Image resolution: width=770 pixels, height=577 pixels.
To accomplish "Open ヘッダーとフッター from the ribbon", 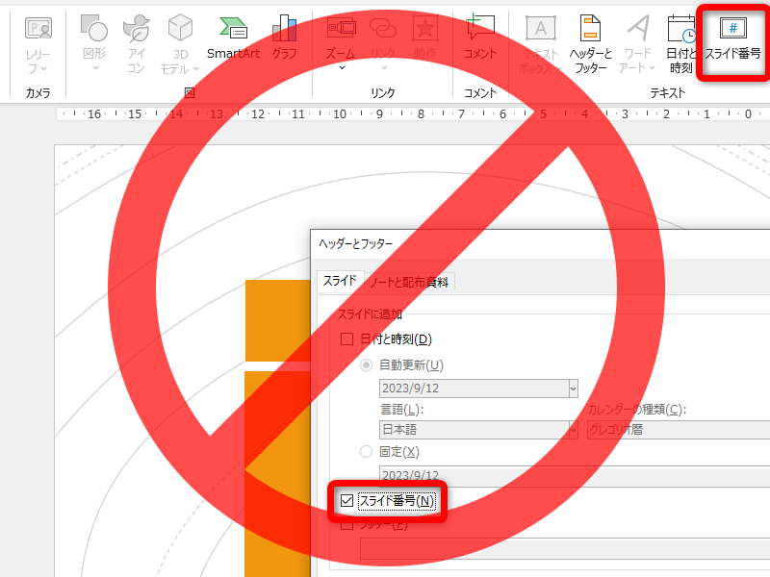I will tap(590, 45).
